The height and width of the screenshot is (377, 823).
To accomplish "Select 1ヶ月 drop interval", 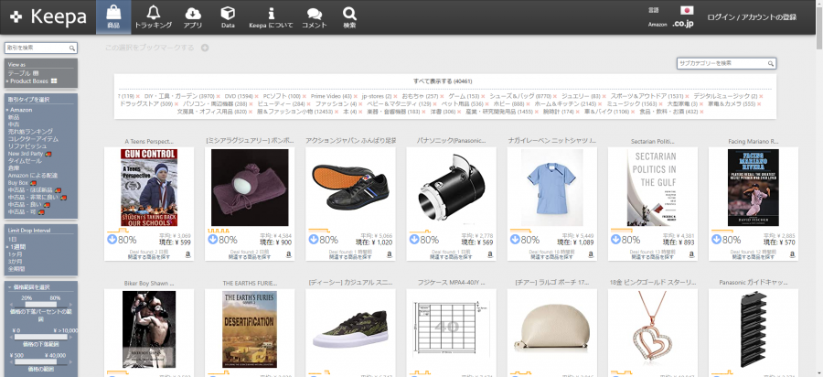I will (x=14, y=253).
